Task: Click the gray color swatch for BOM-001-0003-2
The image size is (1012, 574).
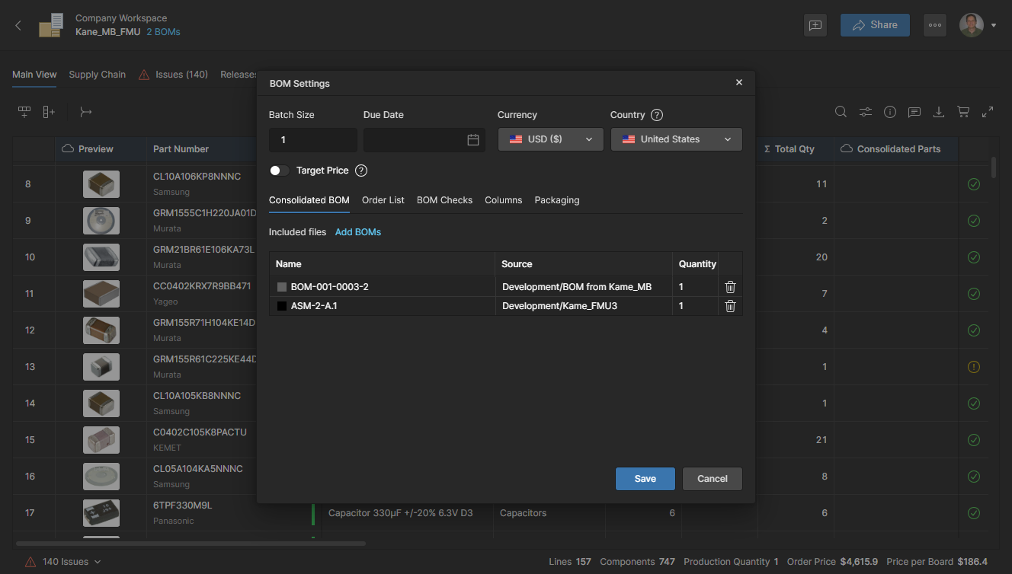Action: click(x=282, y=287)
